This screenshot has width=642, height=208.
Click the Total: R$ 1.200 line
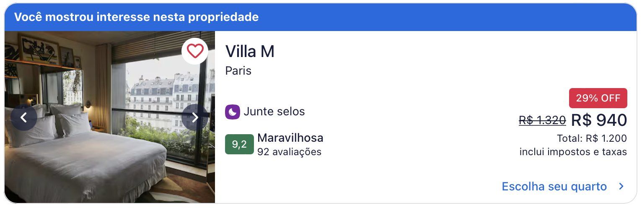click(x=592, y=138)
